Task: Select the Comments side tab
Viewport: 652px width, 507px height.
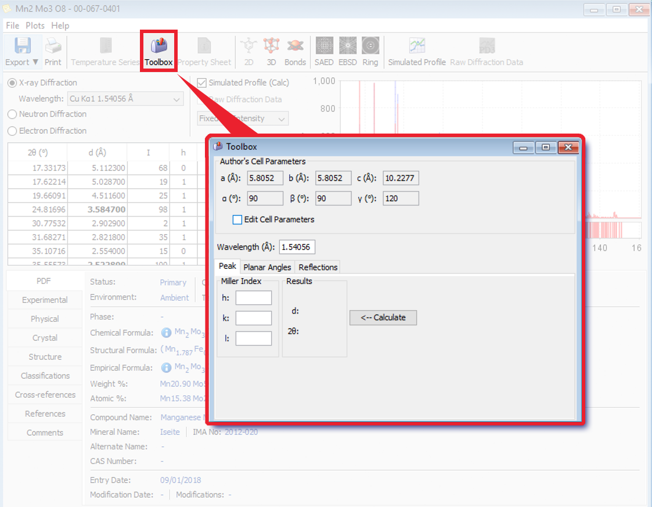Action: point(45,433)
